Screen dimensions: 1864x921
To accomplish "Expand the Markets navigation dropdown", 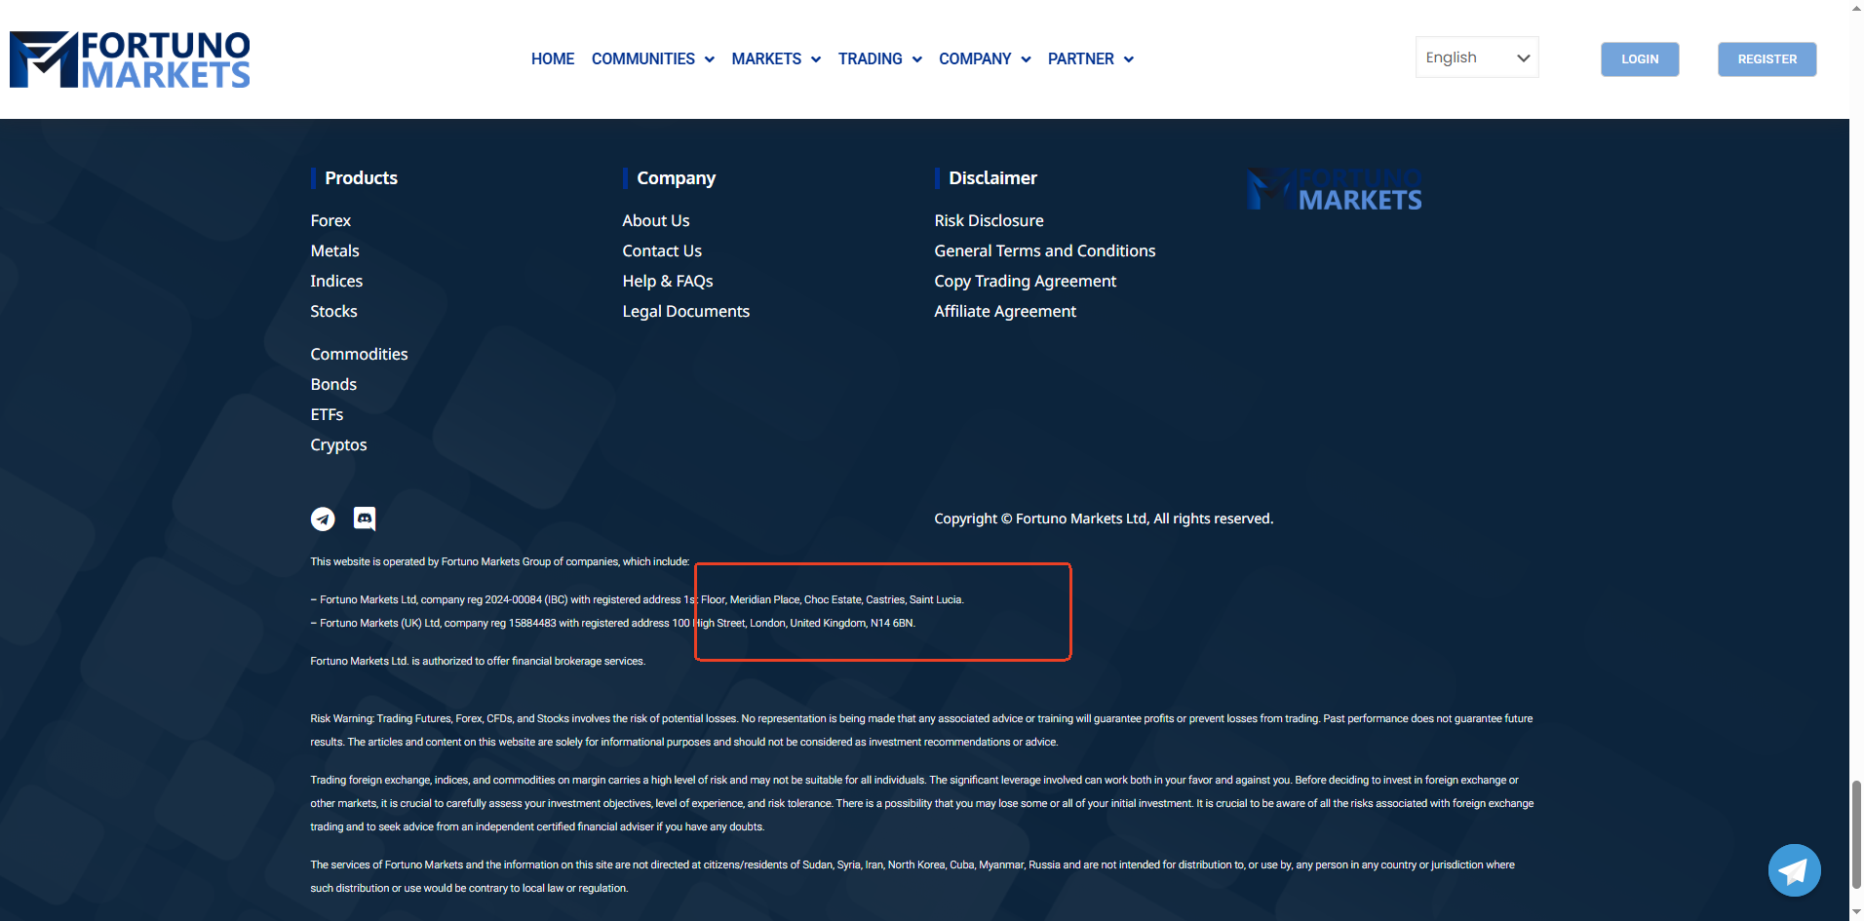I will (x=776, y=59).
